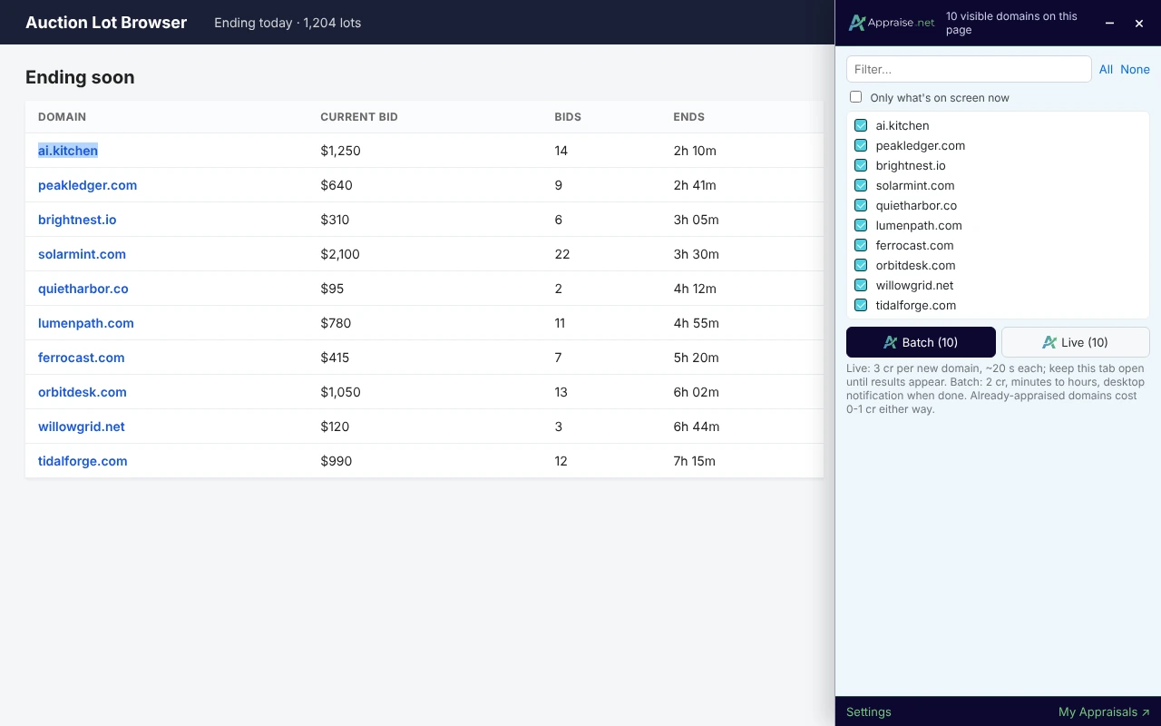Close the Appraise.net panel
1161x726 pixels.
pyautogui.click(x=1139, y=24)
